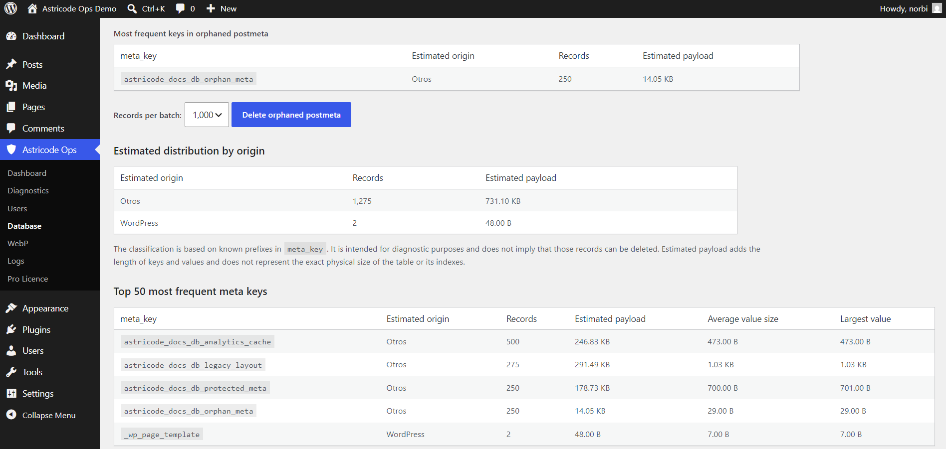The height and width of the screenshot is (449, 946).
Task: Go to Posts menu
Action: pyautogui.click(x=32, y=65)
